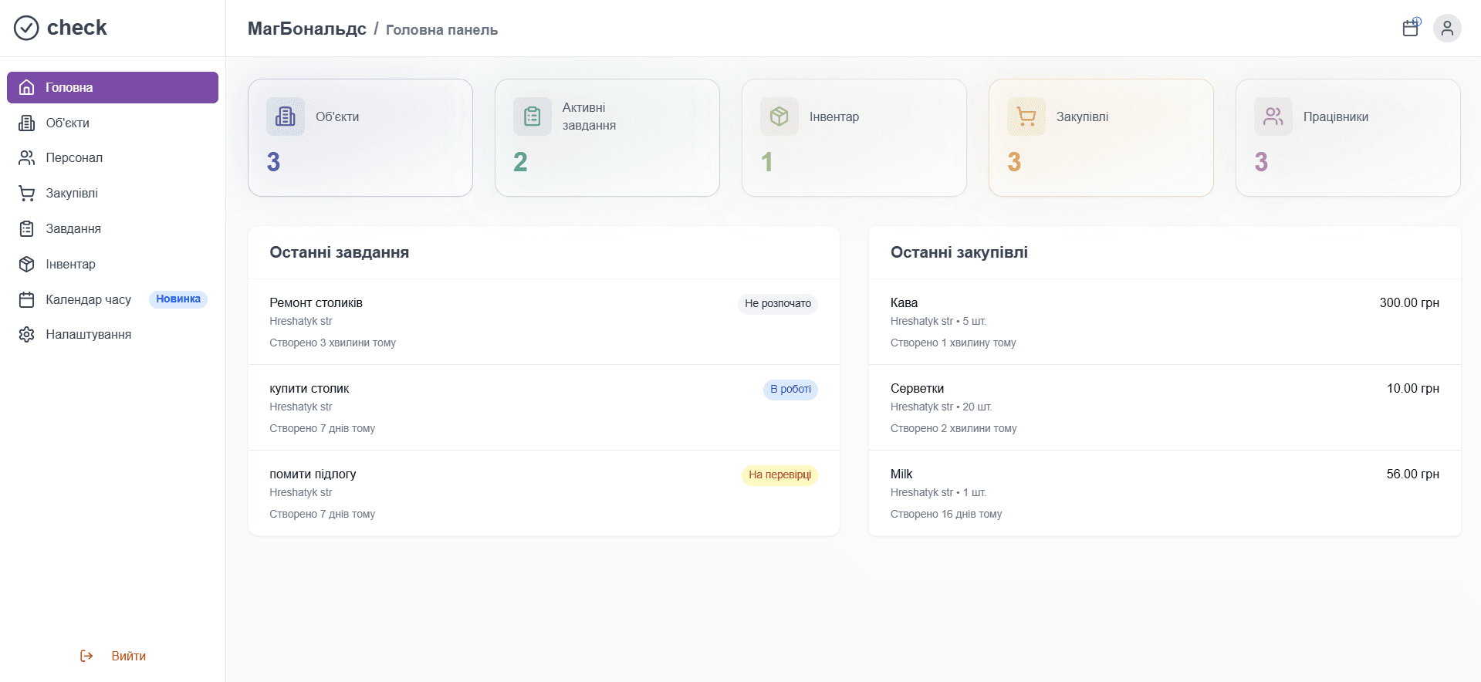
Task: Go to Головна in the sidebar
Action: [x=113, y=87]
